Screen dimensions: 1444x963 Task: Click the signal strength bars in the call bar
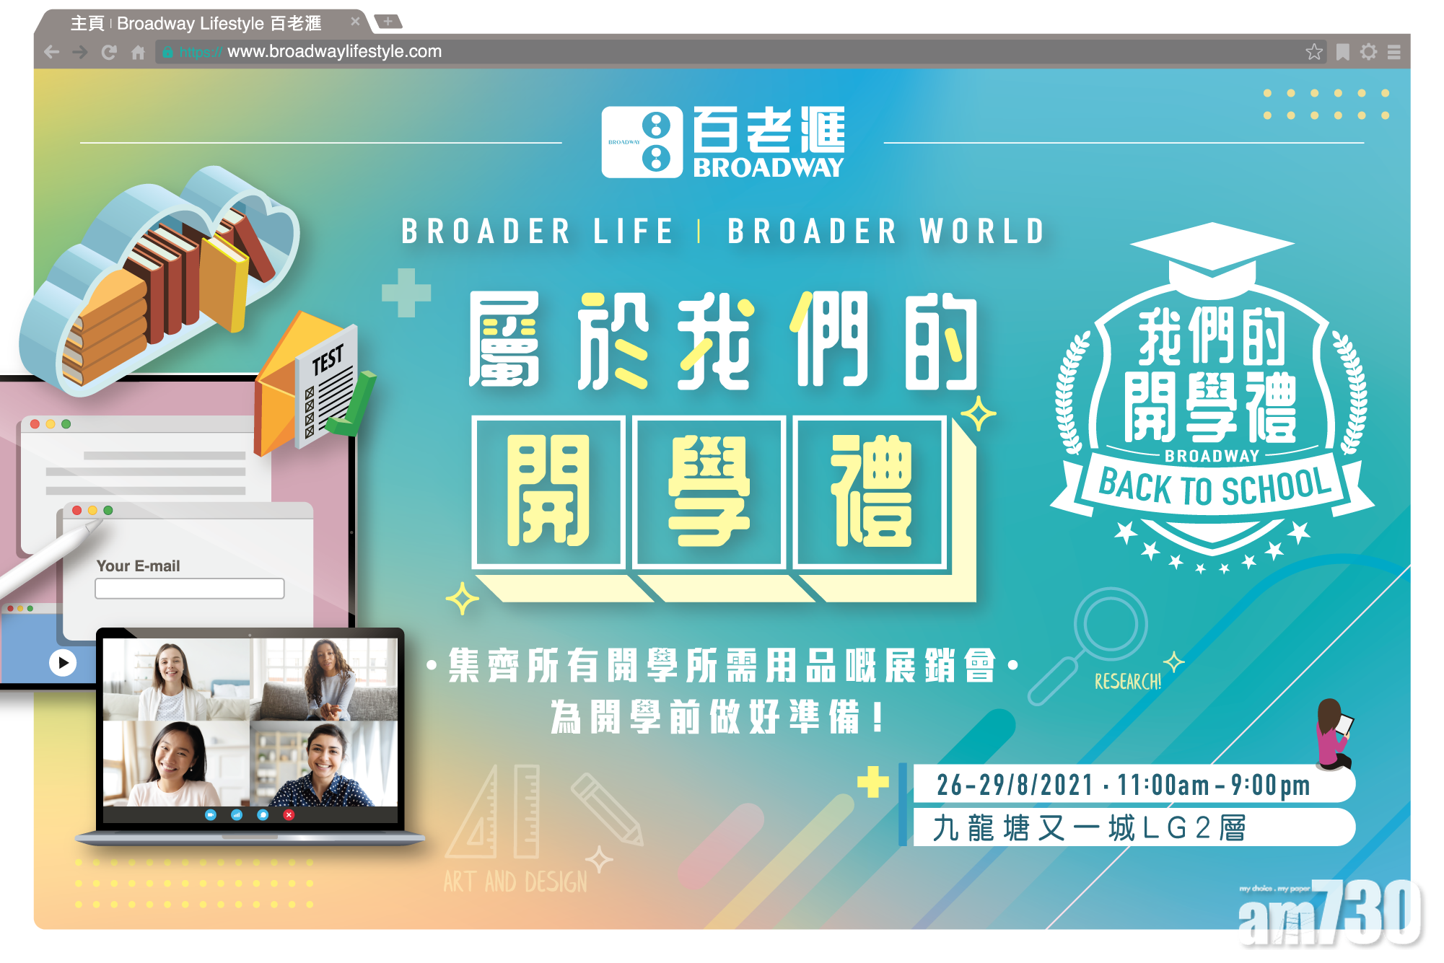[237, 815]
